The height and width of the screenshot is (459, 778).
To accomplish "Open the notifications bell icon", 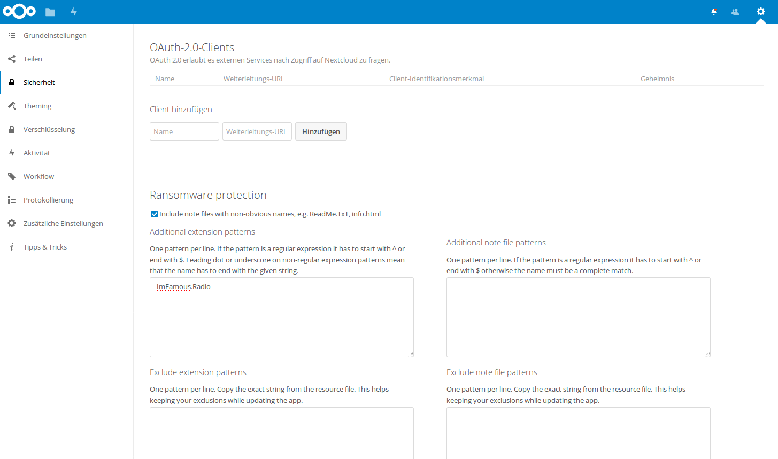I will (713, 12).
